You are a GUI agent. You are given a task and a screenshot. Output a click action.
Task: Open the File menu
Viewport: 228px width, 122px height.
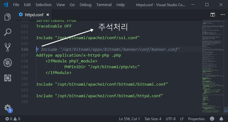click(x=16, y=5)
